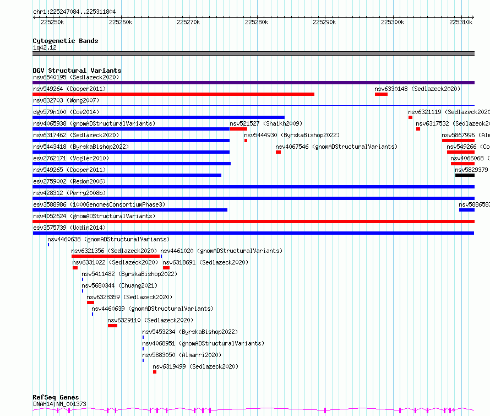The width and height of the screenshot is (490, 416).
Task: Open nsv6321356 (Sedlazeck2020) variant
Action: point(114,251)
